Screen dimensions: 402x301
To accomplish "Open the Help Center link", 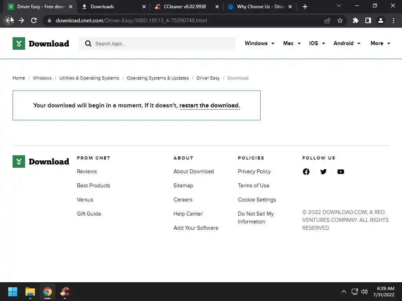I will point(188,214).
